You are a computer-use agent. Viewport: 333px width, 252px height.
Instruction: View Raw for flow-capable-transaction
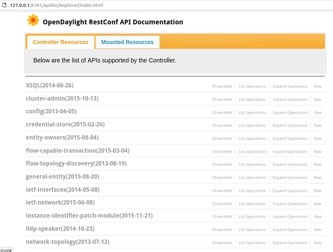tap(318, 152)
